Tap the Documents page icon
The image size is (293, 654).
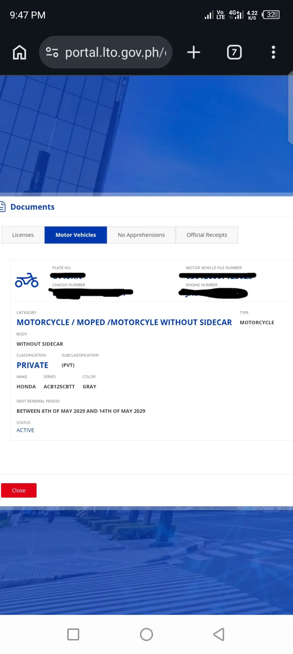[3, 207]
